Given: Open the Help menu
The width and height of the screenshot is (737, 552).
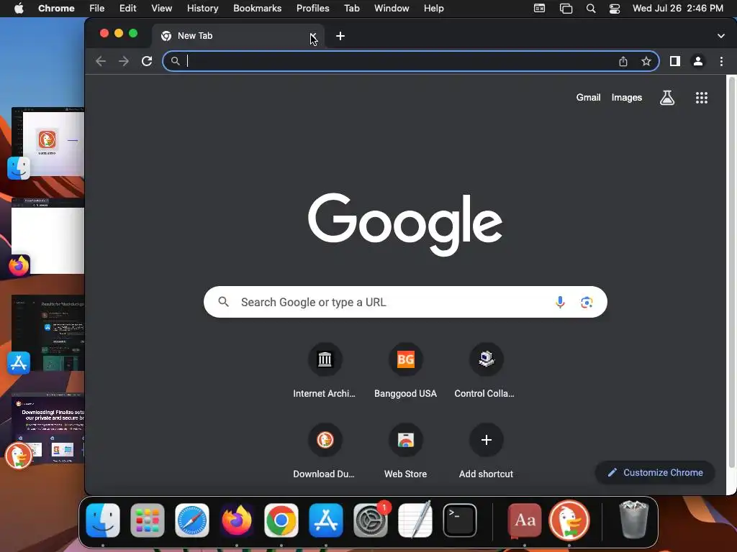Looking at the screenshot, I should 433,9.
